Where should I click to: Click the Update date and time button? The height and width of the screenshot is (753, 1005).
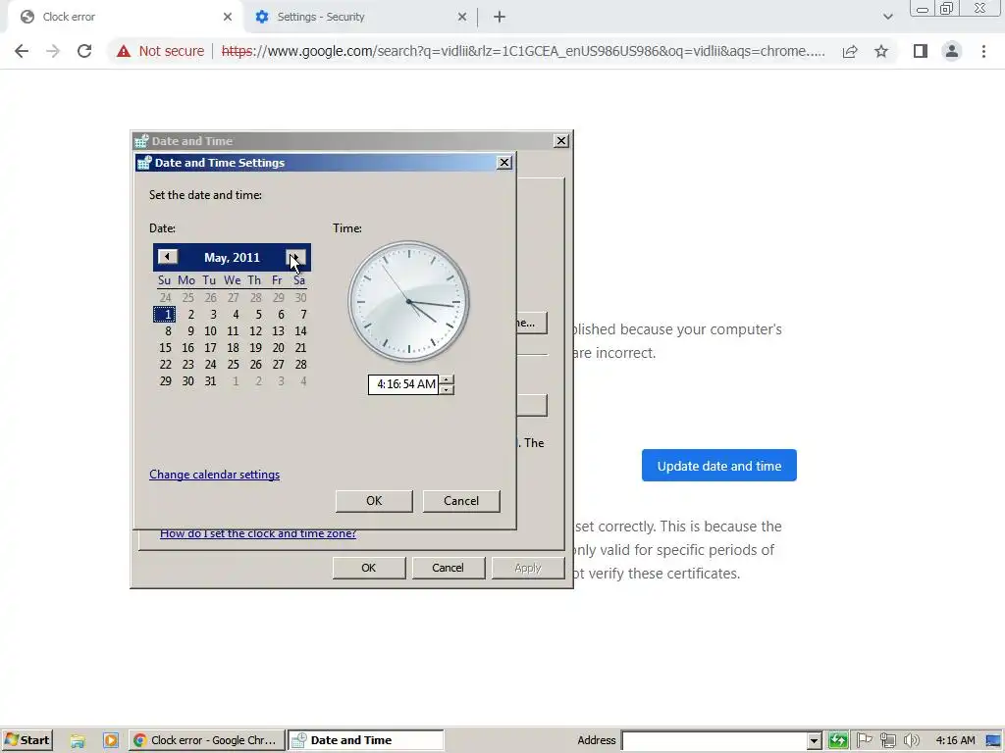(x=719, y=466)
